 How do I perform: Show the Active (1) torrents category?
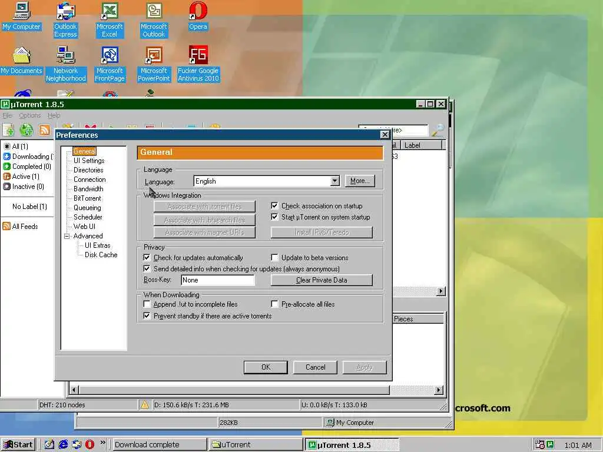[21, 177]
